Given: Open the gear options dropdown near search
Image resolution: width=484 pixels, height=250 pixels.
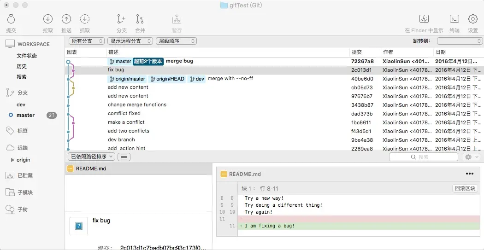Looking at the screenshot, I should pyautogui.click(x=471, y=157).
